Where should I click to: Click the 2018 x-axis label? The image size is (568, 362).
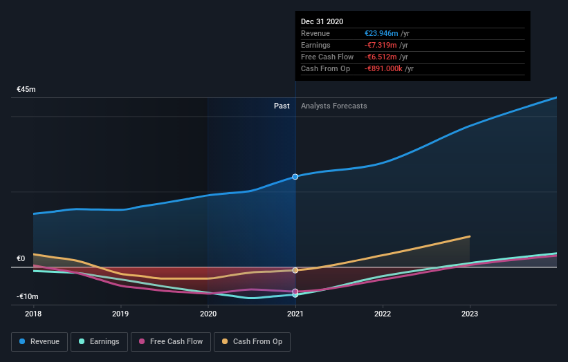pyautogui.click(x=33, y=314)
